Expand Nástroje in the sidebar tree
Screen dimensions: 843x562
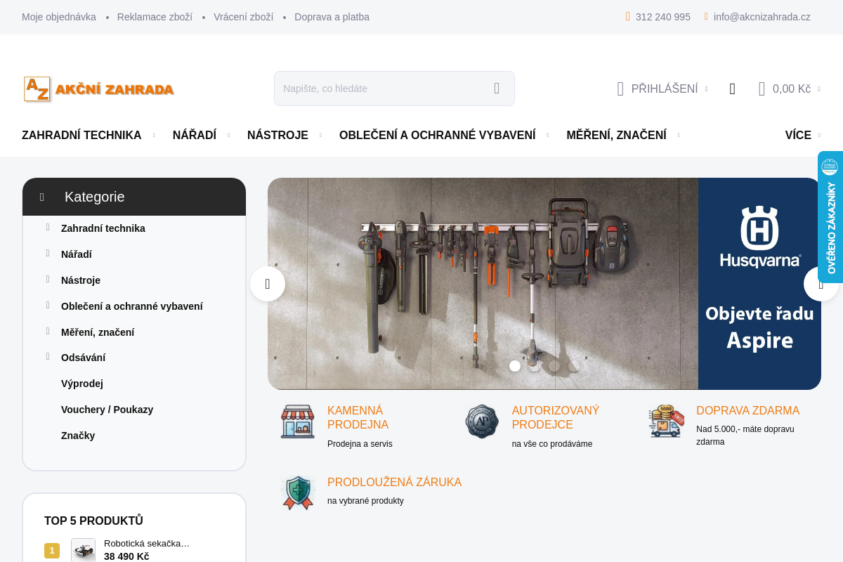coord(48,279)
